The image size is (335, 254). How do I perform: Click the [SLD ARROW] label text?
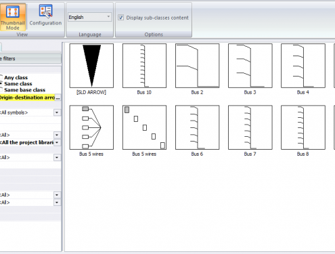point(91,92)
